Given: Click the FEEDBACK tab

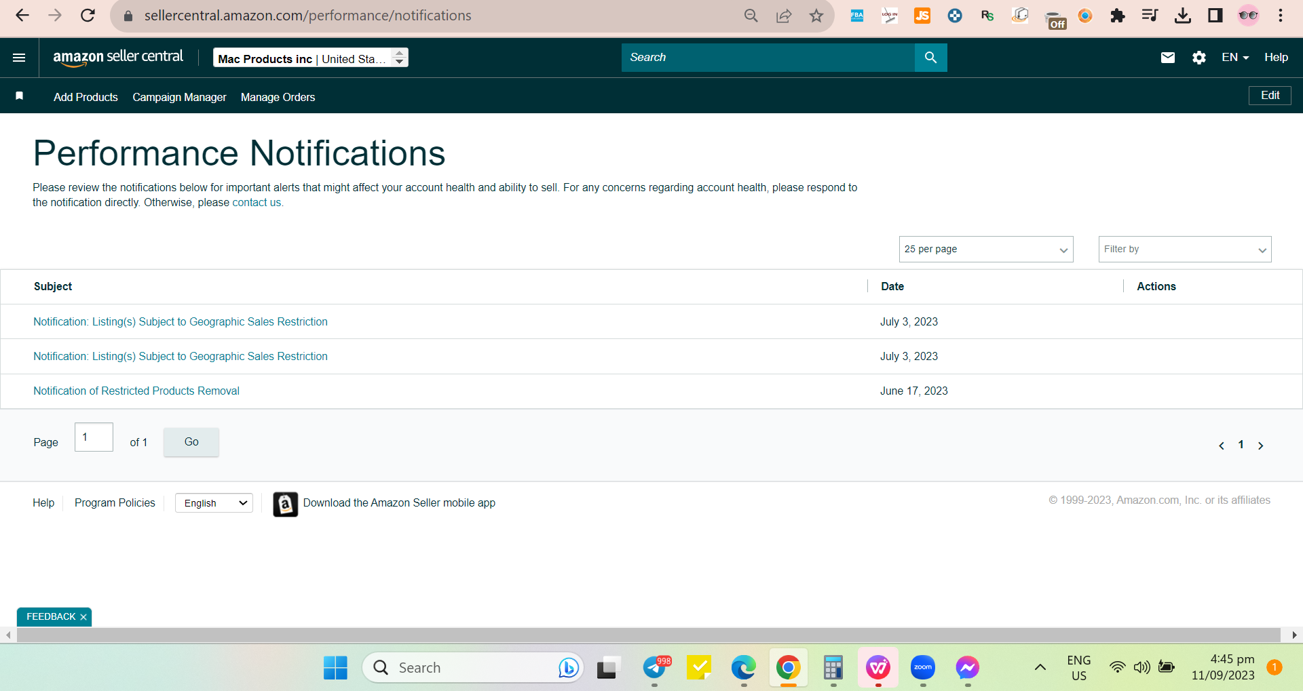Looking at the screenshot, I should tap(51, 616).
